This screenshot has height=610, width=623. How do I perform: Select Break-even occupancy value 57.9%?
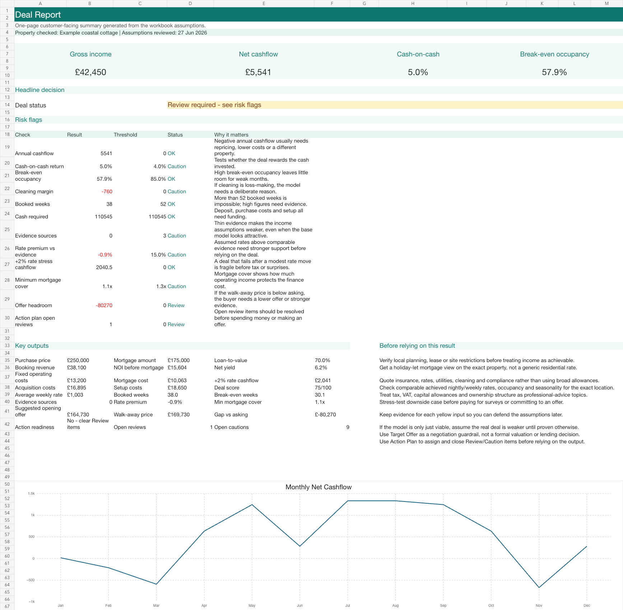554,72
